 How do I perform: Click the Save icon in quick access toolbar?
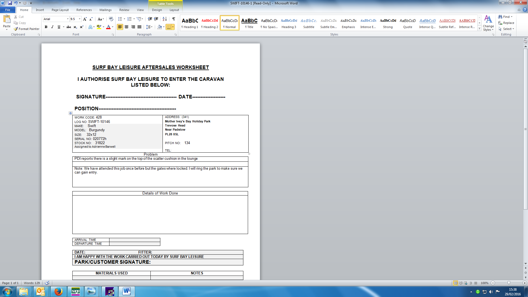10,3
